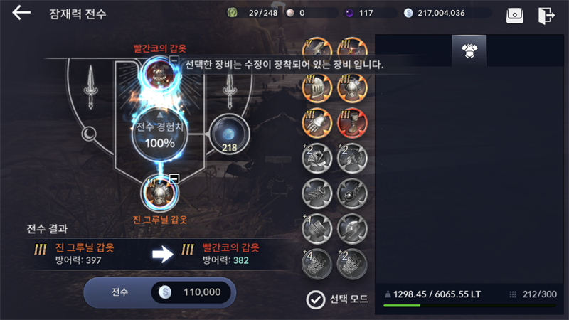Open the inventory bag icon
The height and width of the screenshot is (320, 569).
coord(514,16)
